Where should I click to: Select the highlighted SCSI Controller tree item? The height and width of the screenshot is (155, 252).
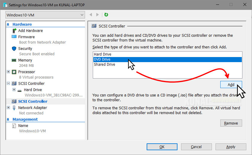[x=33, y=102]
